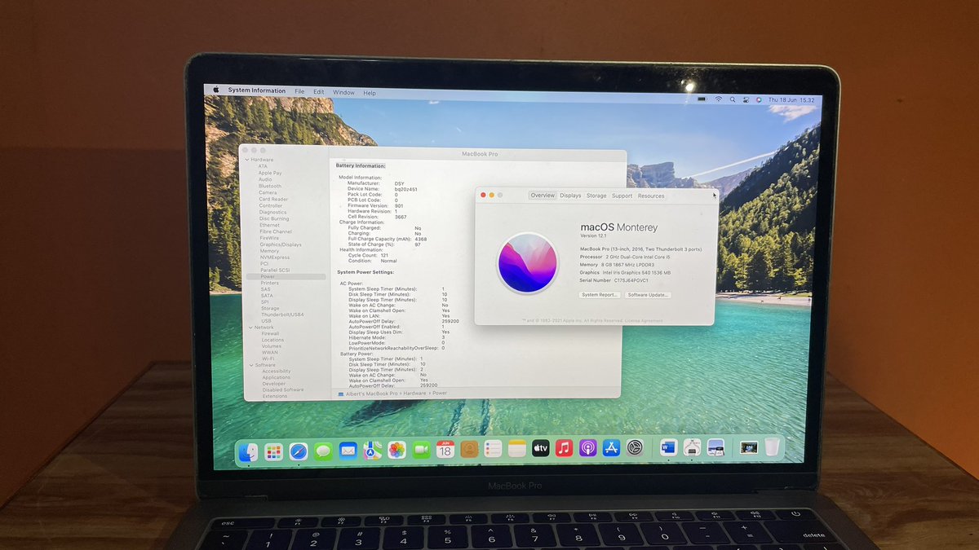979x550 pixels.
Task: Open the Apple menu
Action: point(216,90)
